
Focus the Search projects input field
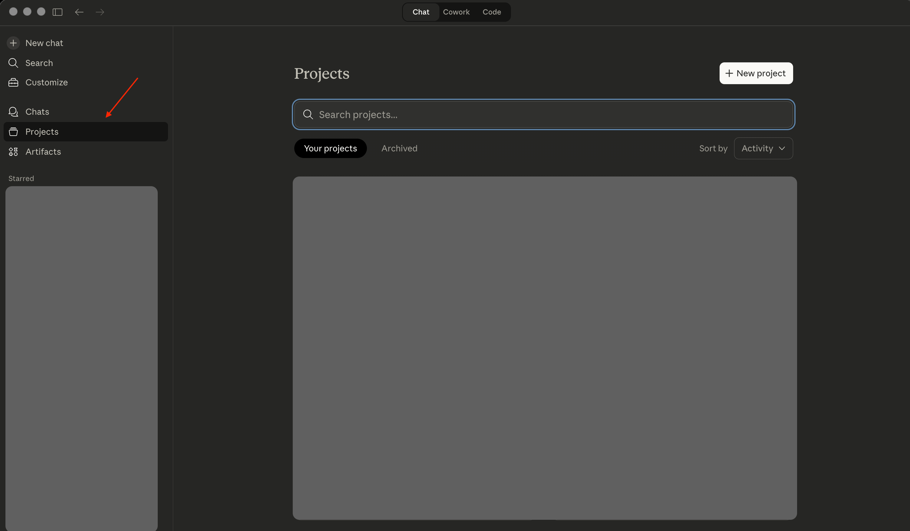tap(543, 114)
